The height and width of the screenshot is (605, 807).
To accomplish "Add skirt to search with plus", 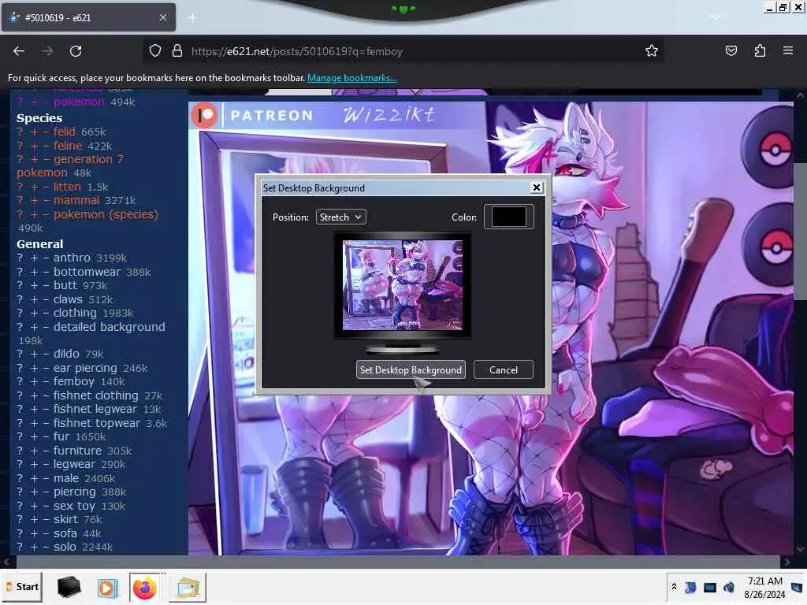I will (x=34, y=520).
